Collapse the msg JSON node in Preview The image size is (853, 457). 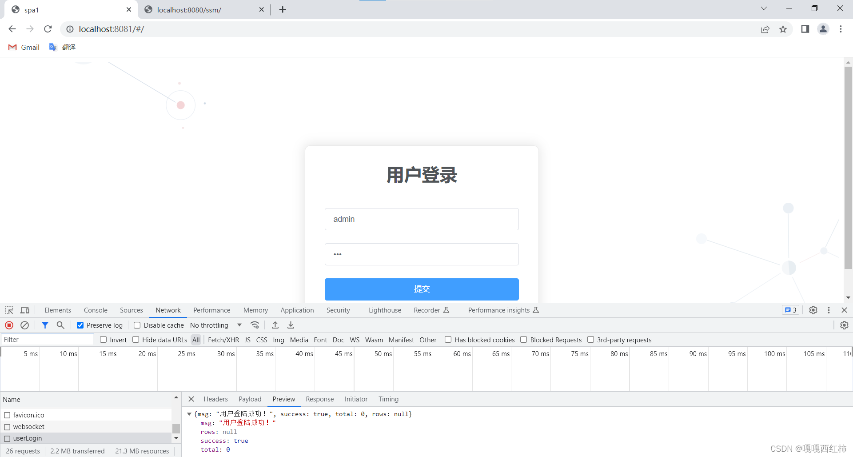point(190,414)
